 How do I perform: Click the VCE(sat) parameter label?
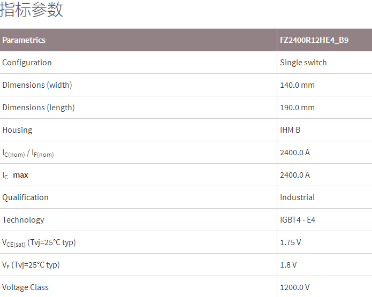point(39,243)
